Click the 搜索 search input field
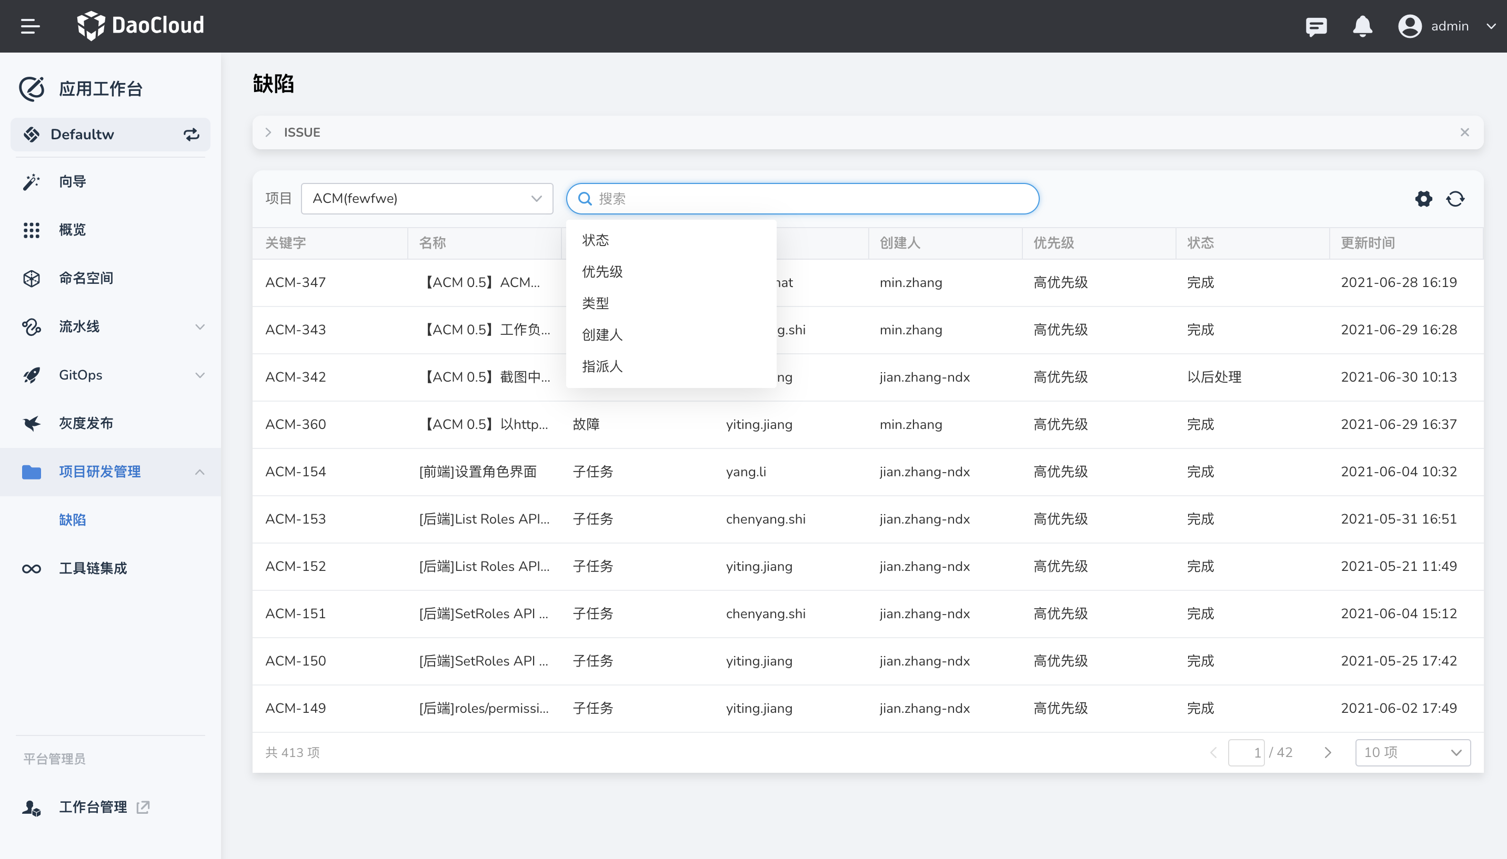The height and width of the screenshot is (859, 1507). click(x=802, y=199)
